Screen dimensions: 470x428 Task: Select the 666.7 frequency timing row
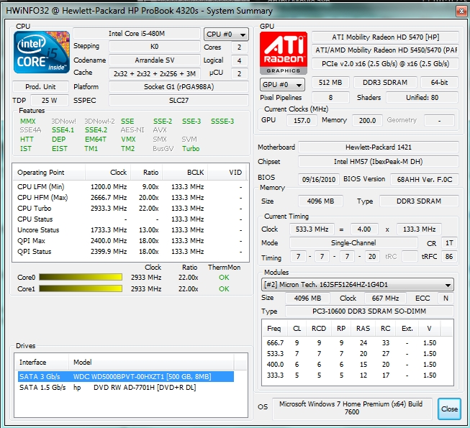click(357, 343)
